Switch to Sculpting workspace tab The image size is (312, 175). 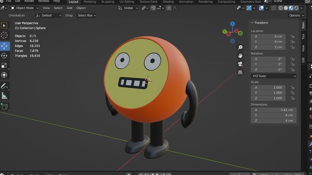click(x=108, y=2)
